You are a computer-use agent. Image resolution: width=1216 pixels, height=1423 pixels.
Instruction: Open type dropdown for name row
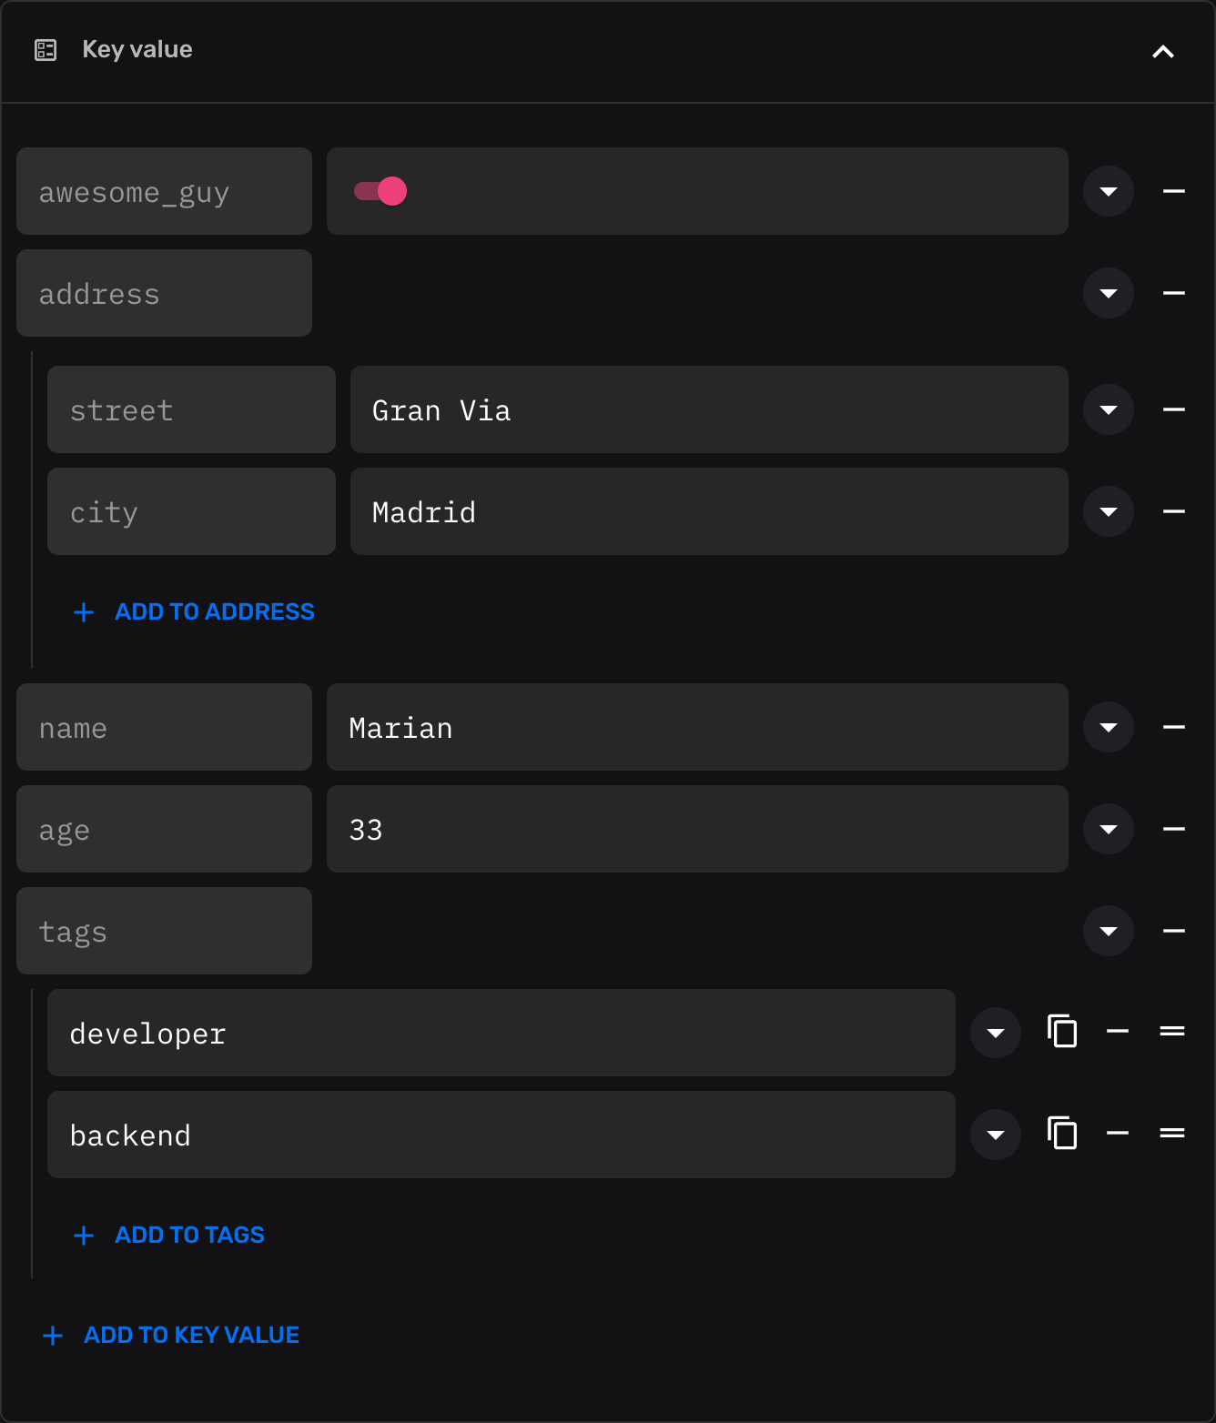pos(1108,727)
